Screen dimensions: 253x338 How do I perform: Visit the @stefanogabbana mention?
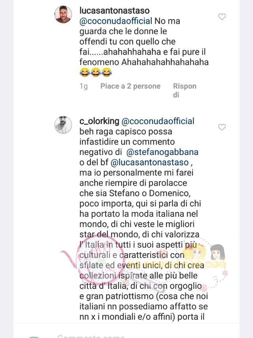pyautogui.click(x=162, y=152)
